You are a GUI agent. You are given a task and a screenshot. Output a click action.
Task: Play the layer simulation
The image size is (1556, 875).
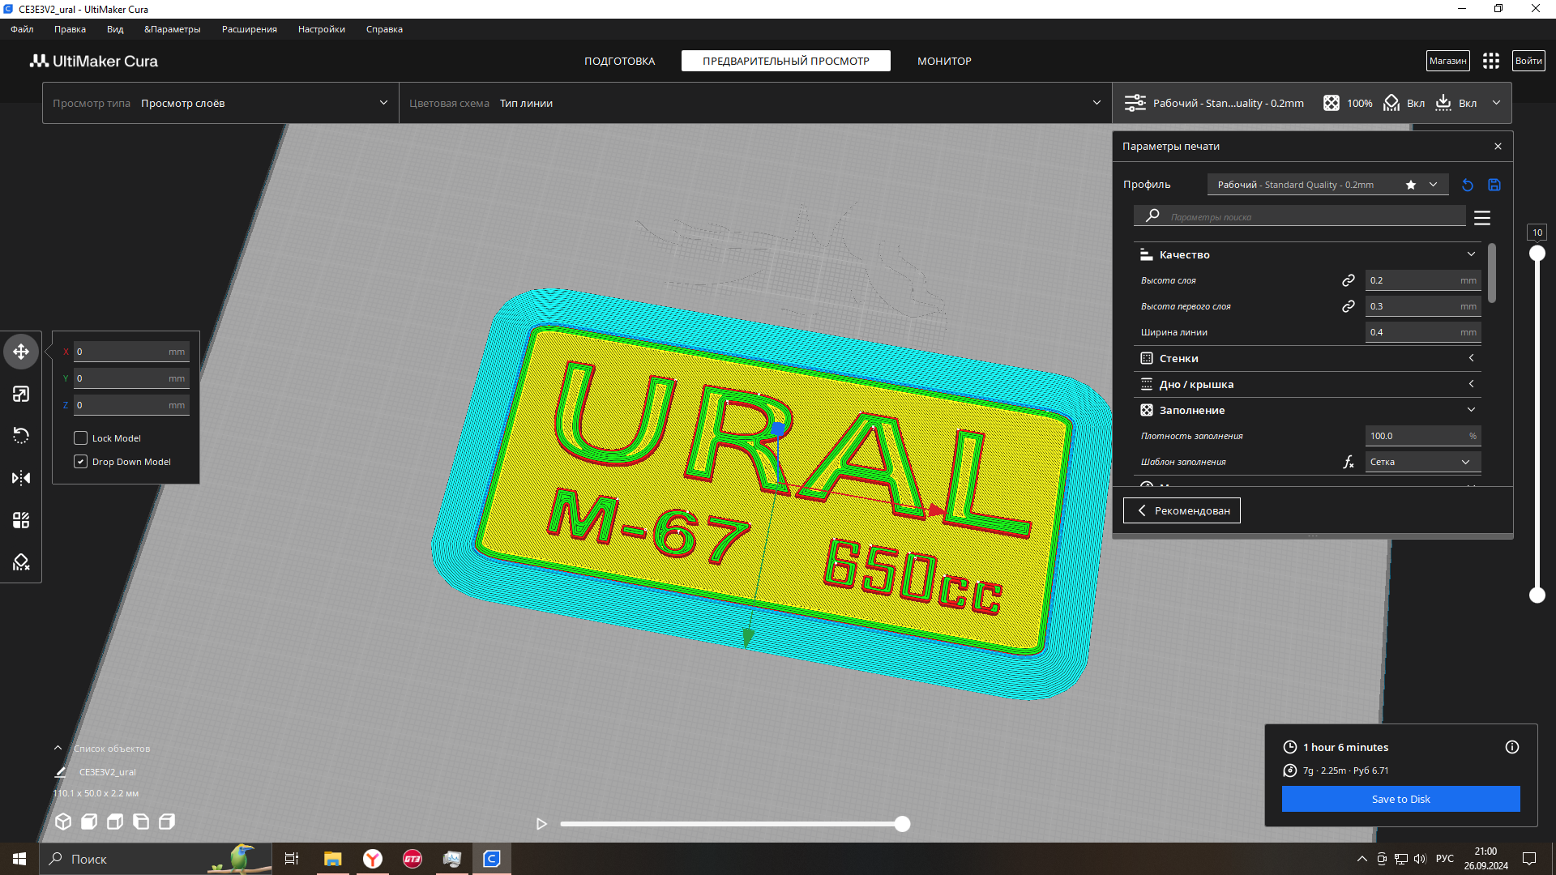tap(541, 824)
